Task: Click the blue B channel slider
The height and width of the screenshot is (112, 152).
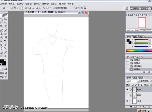Action: (141, 46)
